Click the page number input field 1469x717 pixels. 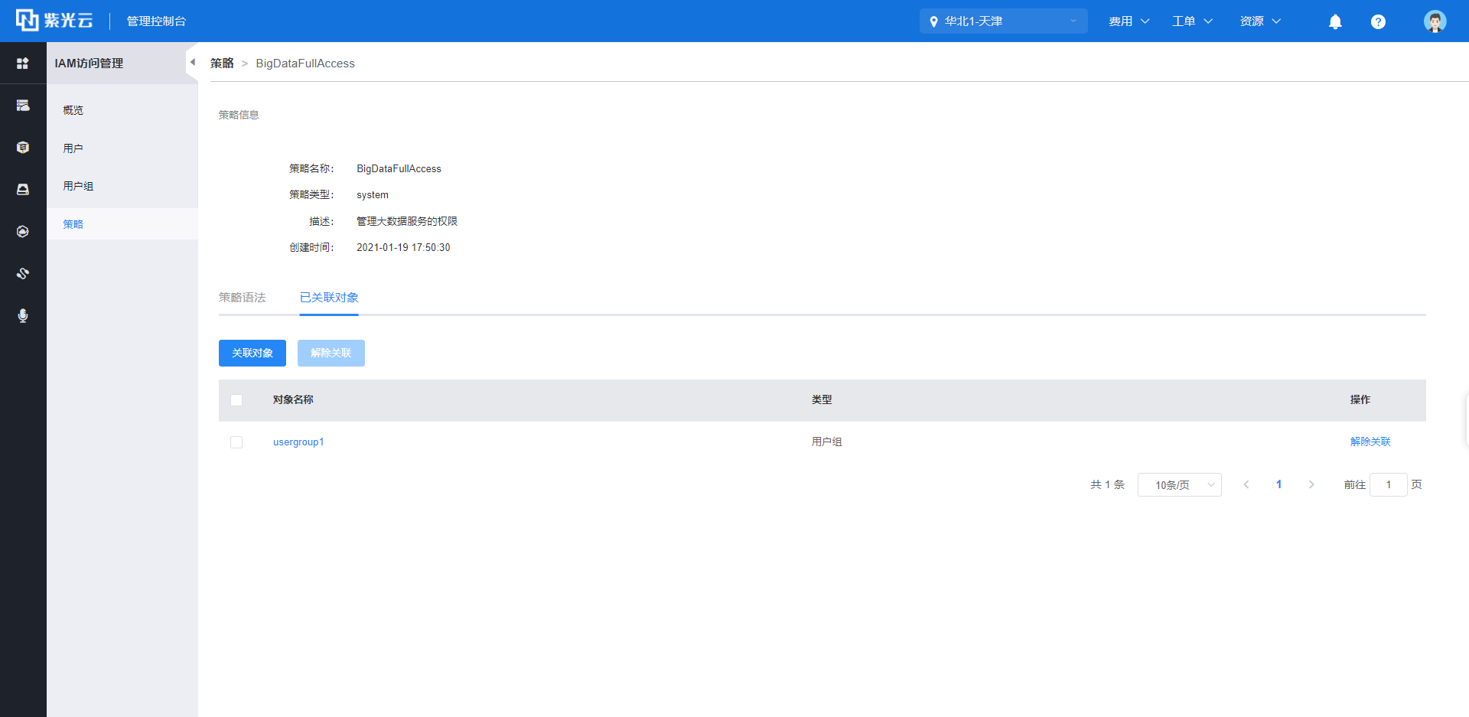[x=1388, y=485]
